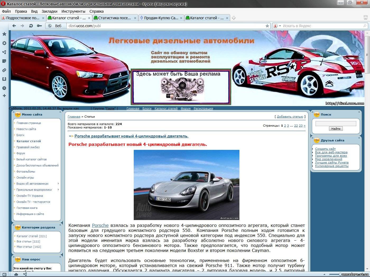Open a new tab with plus icon
370x277 pixels.
[234, 18]
